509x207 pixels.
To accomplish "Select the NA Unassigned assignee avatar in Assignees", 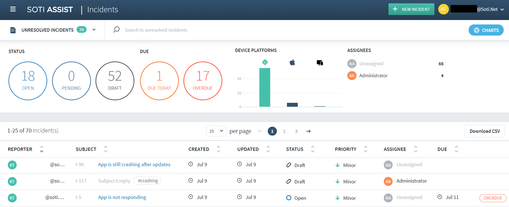I will [x=352, y=64].
